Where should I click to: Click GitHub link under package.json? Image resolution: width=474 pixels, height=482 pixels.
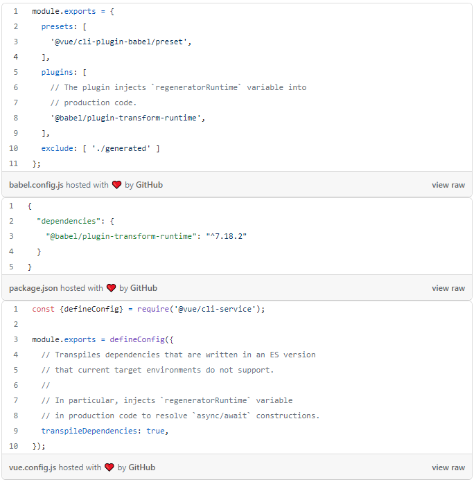[143, 288]
